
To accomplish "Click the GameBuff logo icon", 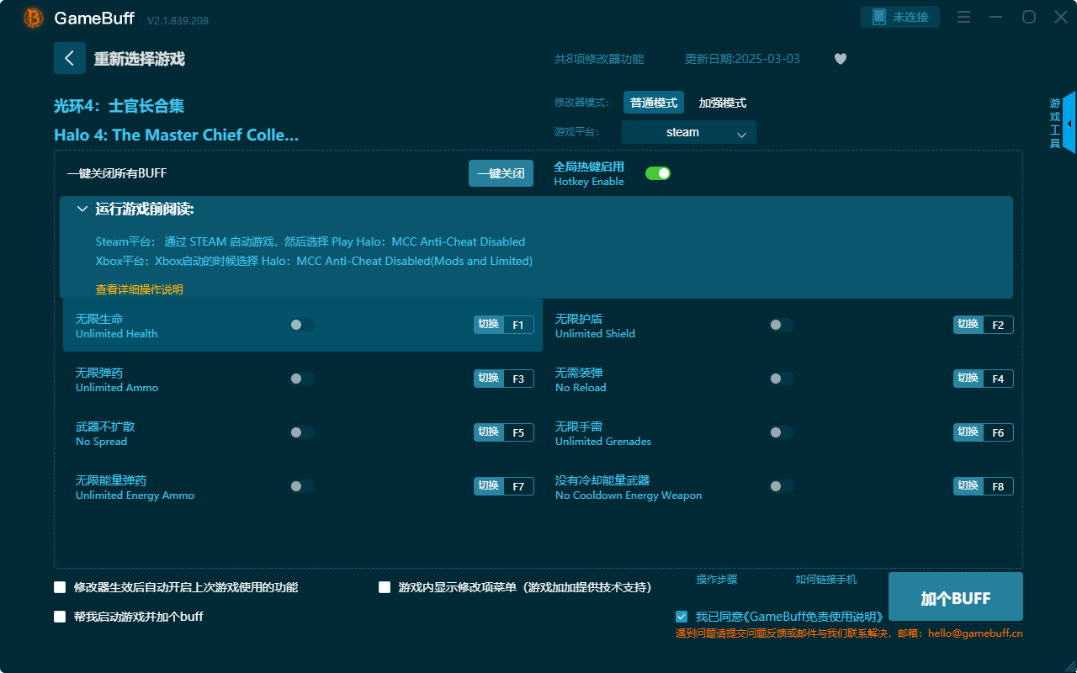I will [34, 18].
